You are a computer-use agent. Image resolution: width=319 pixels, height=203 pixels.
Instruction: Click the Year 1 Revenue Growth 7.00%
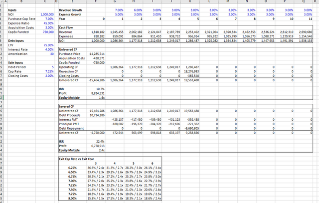click(119, 10)
